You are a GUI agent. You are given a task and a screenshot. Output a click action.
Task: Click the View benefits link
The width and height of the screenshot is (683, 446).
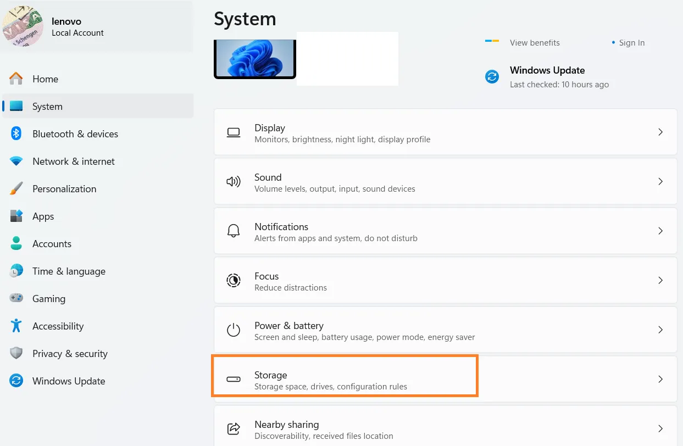point(534,42)
